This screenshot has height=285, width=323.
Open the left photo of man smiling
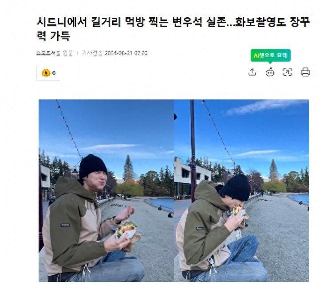pyautogui.click(x=106, y=190)
